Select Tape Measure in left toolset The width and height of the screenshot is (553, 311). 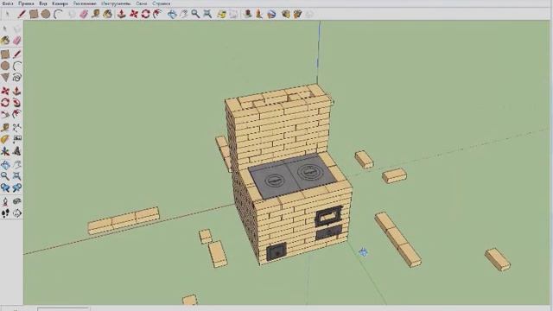tap(5, 128)
